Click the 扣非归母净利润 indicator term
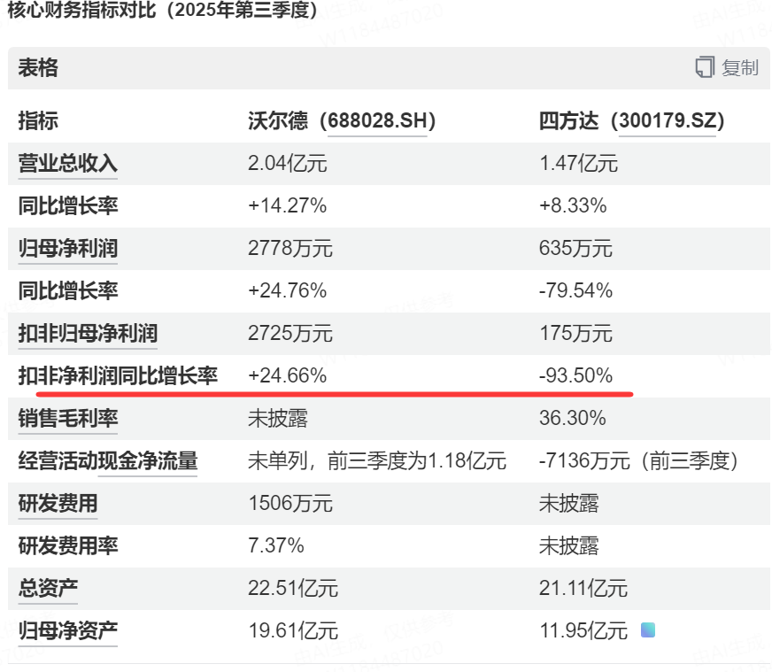The width and height of the screenshot is (772, 672). 88,334
